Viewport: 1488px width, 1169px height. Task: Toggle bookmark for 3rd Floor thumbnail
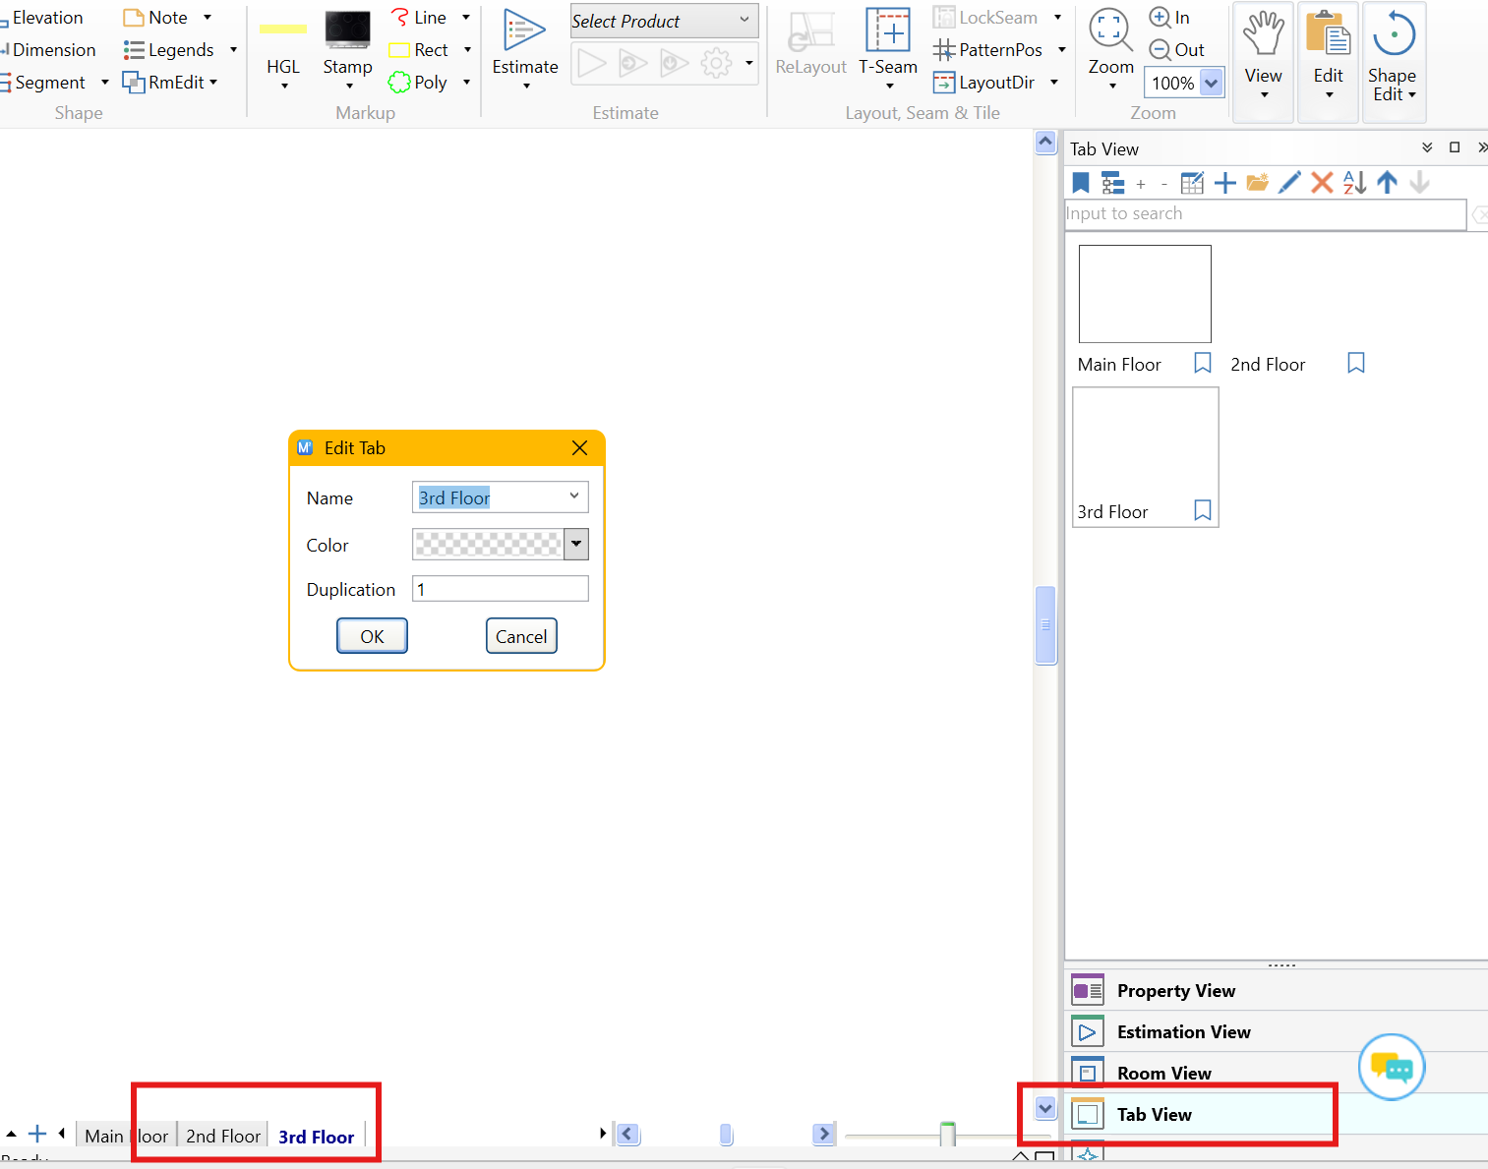1202,510
